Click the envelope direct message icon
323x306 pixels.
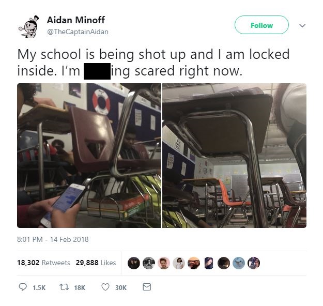[x=147, y=287]
